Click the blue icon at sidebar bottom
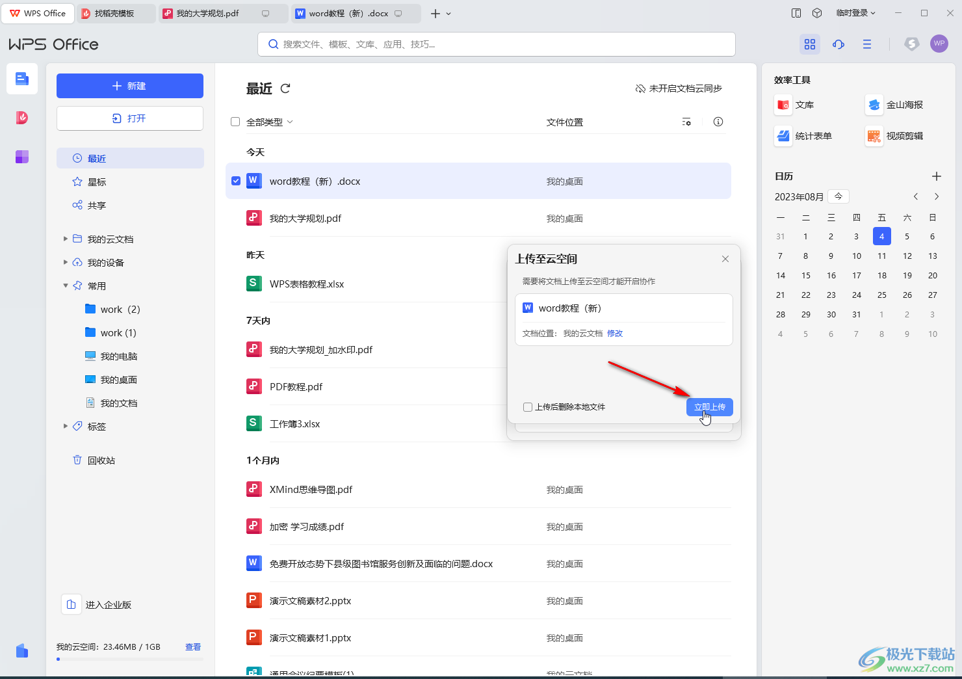 22,650
